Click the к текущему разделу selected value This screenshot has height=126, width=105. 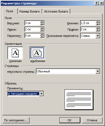coord(24,94)
